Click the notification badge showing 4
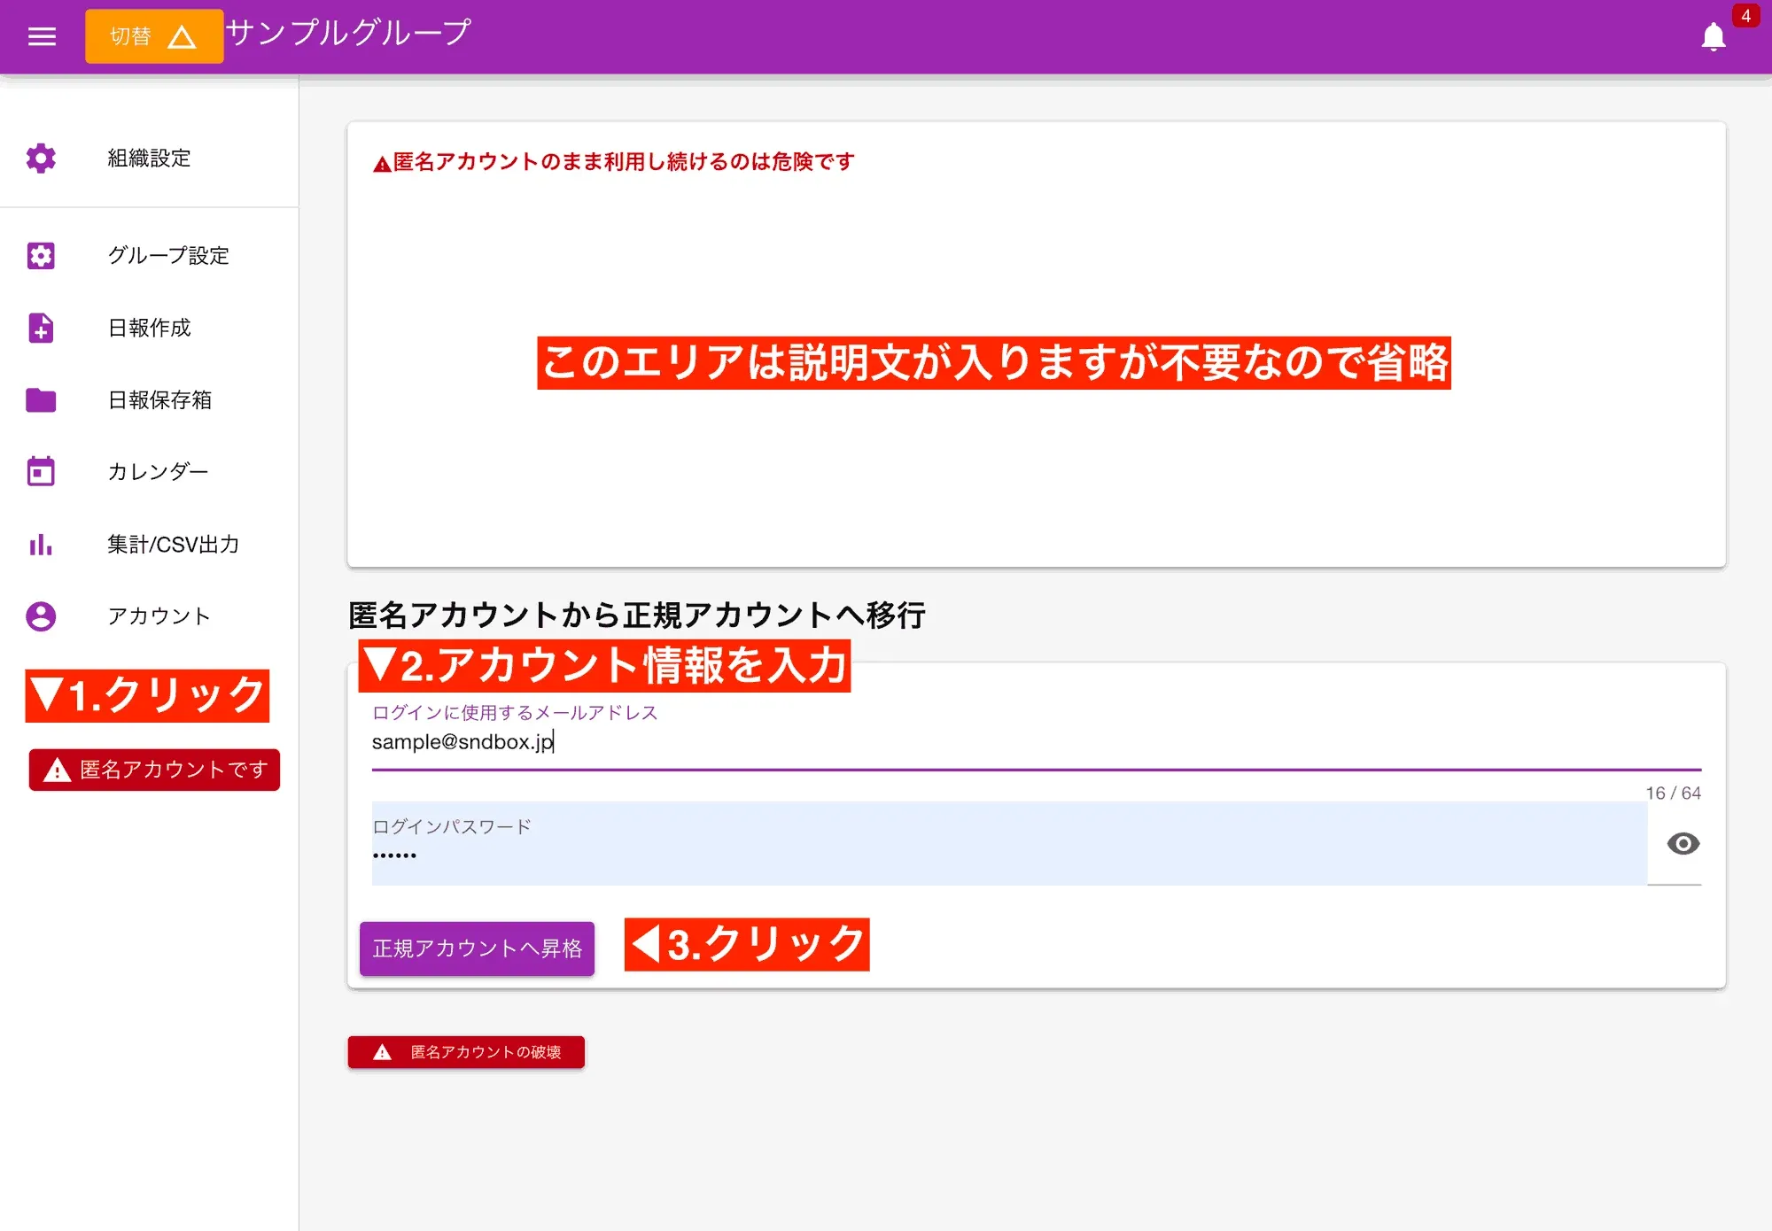This screenshot has height=1231, width=1772. point(1745,14)
